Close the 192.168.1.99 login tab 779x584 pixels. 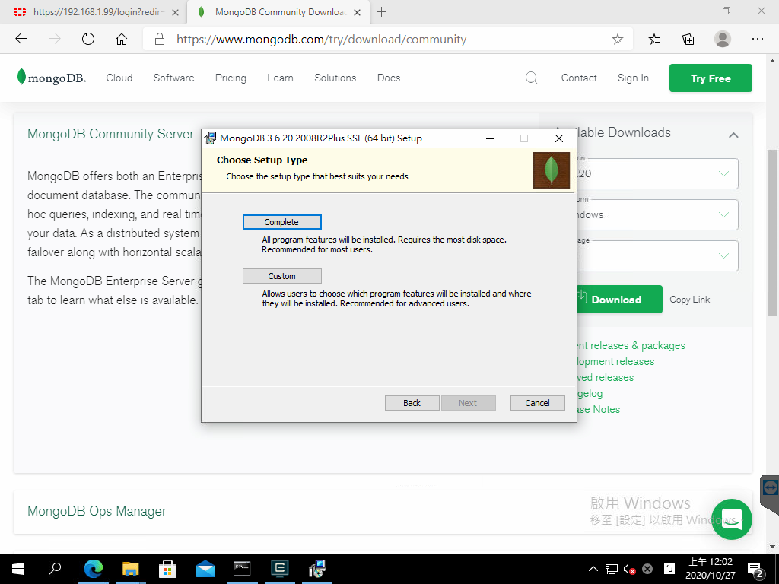point(175,12)
